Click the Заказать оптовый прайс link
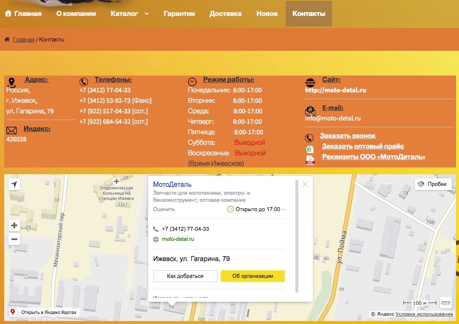The height and width of the screenshot is (324, 459). [x=363, y=146]
